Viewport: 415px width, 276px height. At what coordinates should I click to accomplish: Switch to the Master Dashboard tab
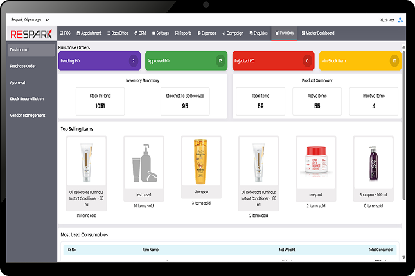pos(317,33)
